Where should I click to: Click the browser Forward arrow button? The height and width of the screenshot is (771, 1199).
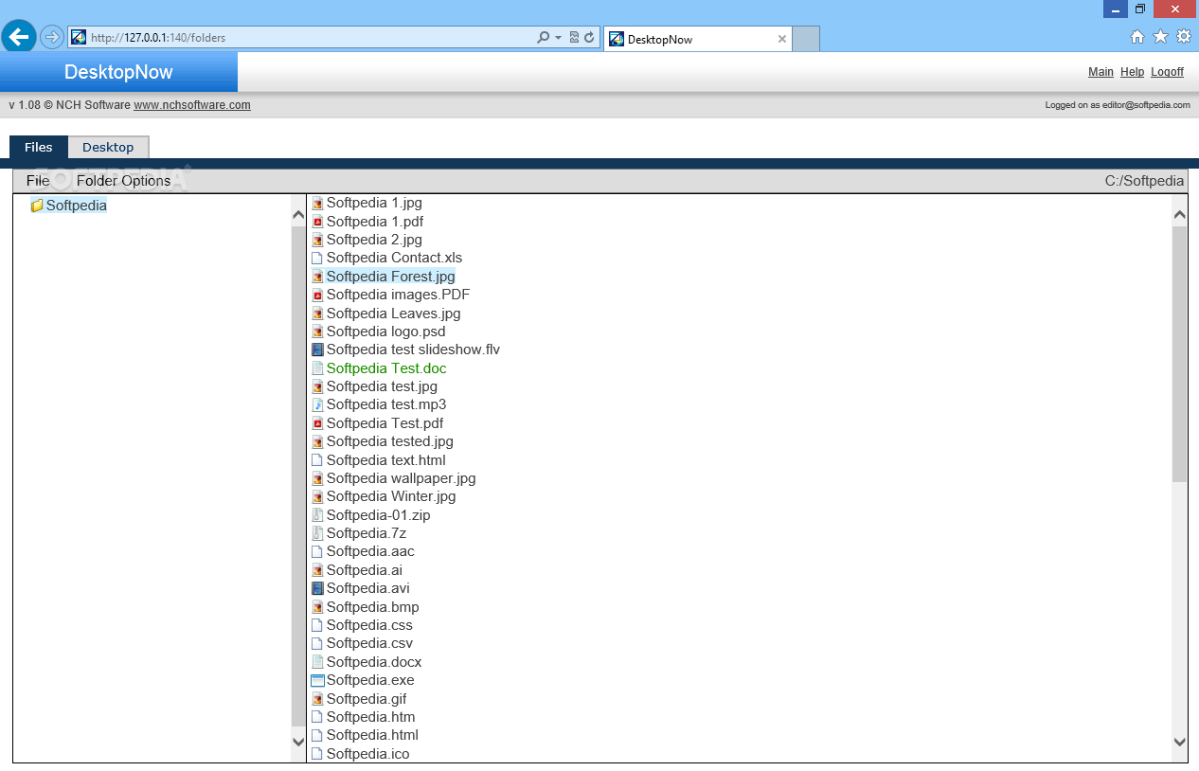point(51,38)
